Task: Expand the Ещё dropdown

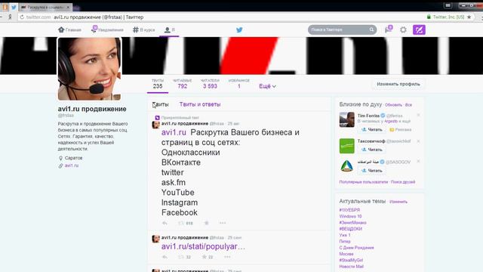Action: pyautogui.click(x=267, y=86)
